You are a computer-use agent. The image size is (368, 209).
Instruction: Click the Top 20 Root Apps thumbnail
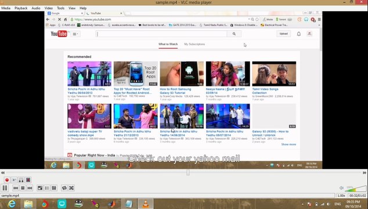click(x=136, y=74)
